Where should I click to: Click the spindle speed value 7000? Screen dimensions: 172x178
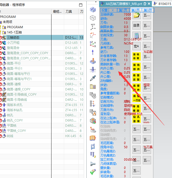click(x=127, y=15)
